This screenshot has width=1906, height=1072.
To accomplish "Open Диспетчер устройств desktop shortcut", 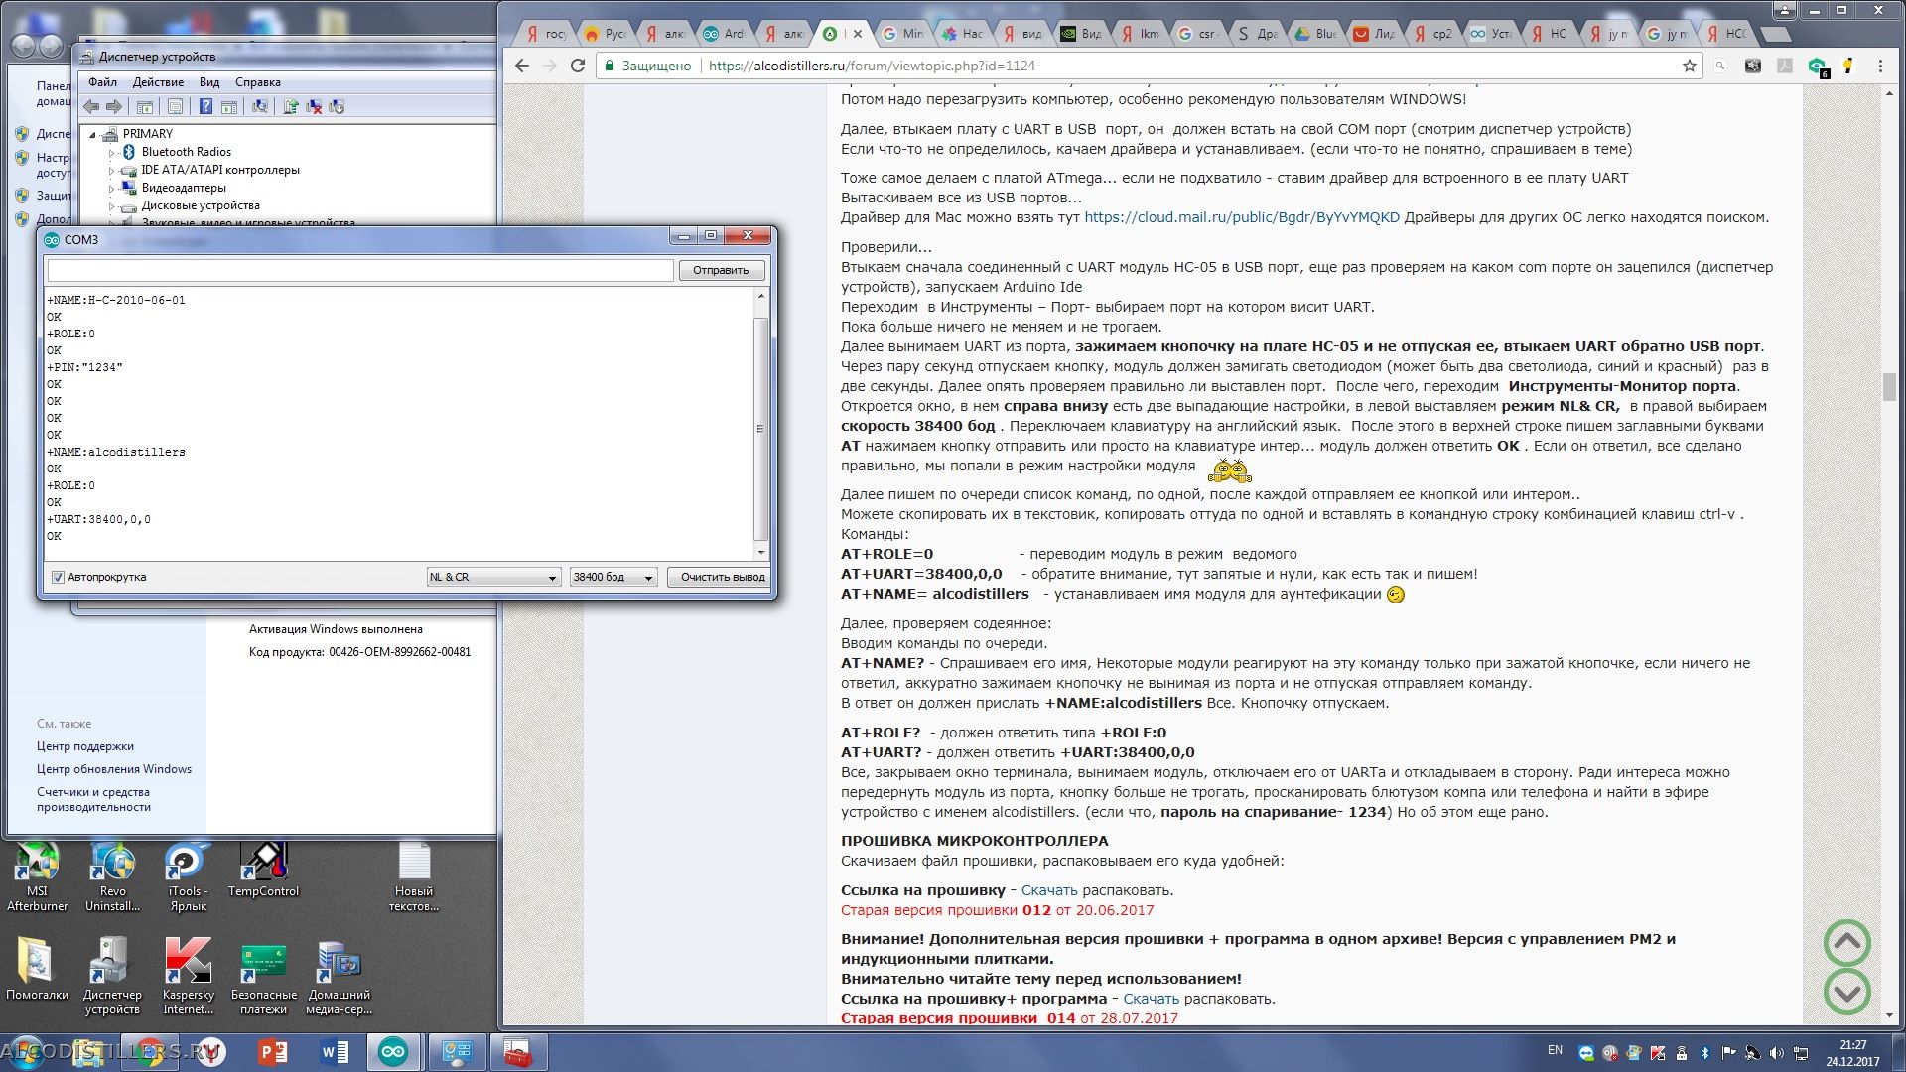I will point(112,977).
